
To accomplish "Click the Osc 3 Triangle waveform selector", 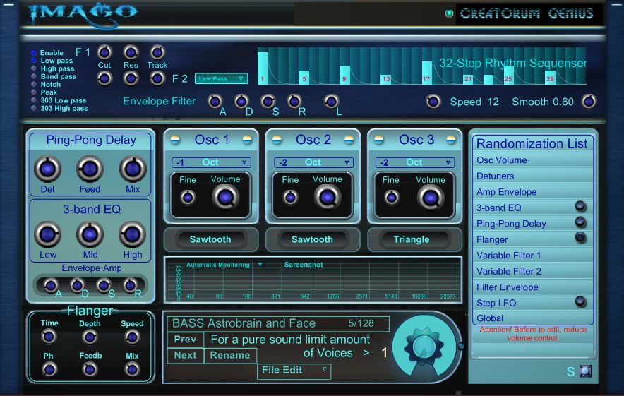I will 412,239.
